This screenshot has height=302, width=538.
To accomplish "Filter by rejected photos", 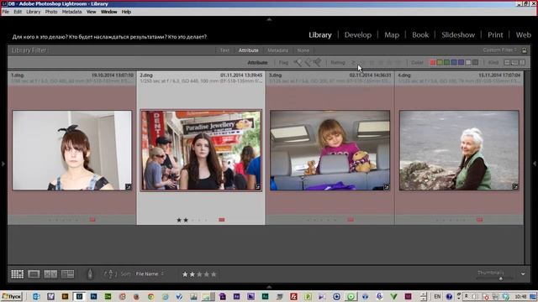I will (317, 62).
